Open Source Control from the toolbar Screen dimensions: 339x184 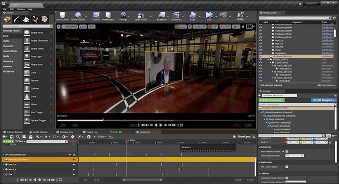[78, 16]
